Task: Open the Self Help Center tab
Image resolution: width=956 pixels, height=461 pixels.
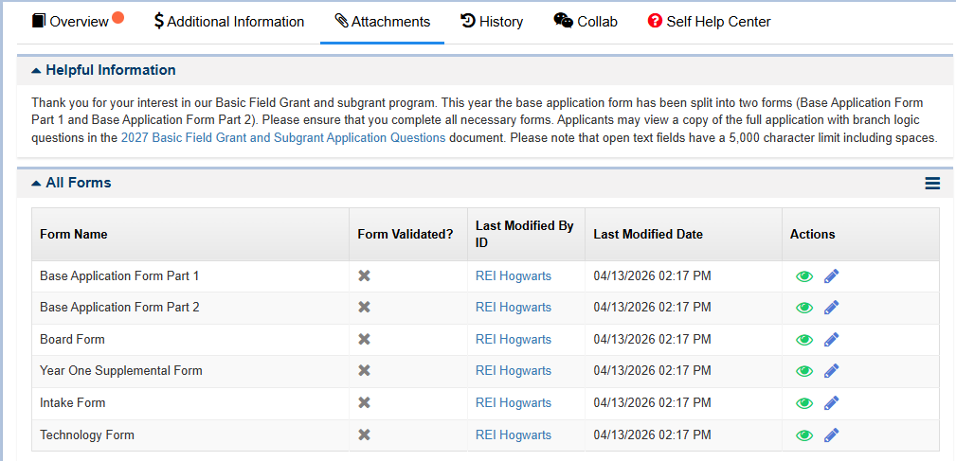Action: pos(709,22)
